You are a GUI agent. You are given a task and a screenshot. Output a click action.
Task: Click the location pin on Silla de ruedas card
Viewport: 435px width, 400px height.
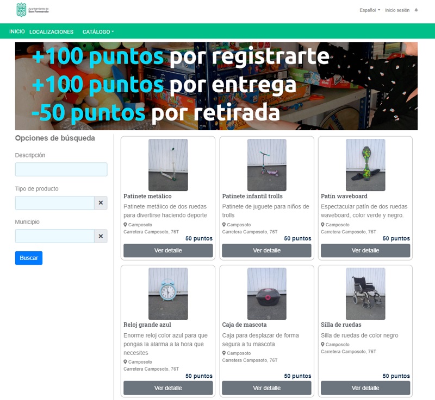322,345
